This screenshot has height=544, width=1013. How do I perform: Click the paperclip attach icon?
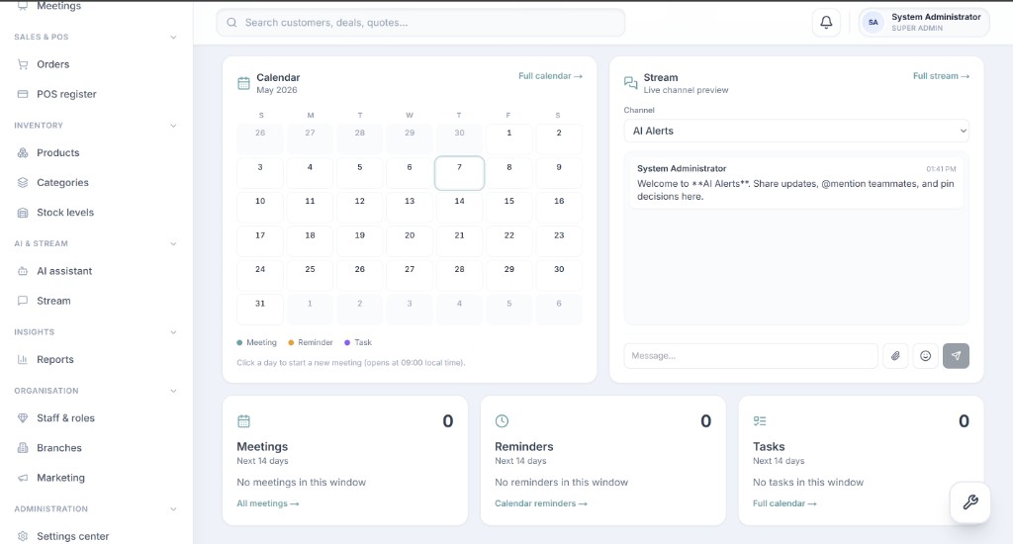click(895, 356)
